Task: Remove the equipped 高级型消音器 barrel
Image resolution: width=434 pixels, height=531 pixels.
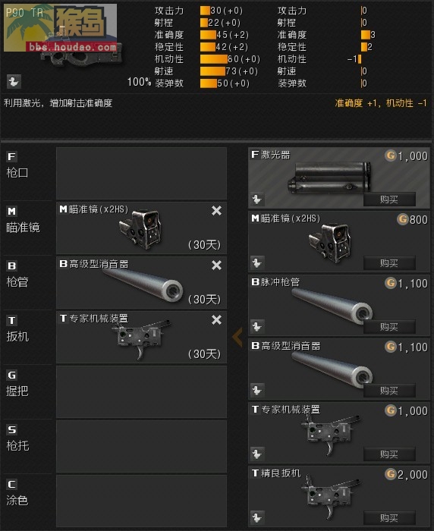Action: 216,265
